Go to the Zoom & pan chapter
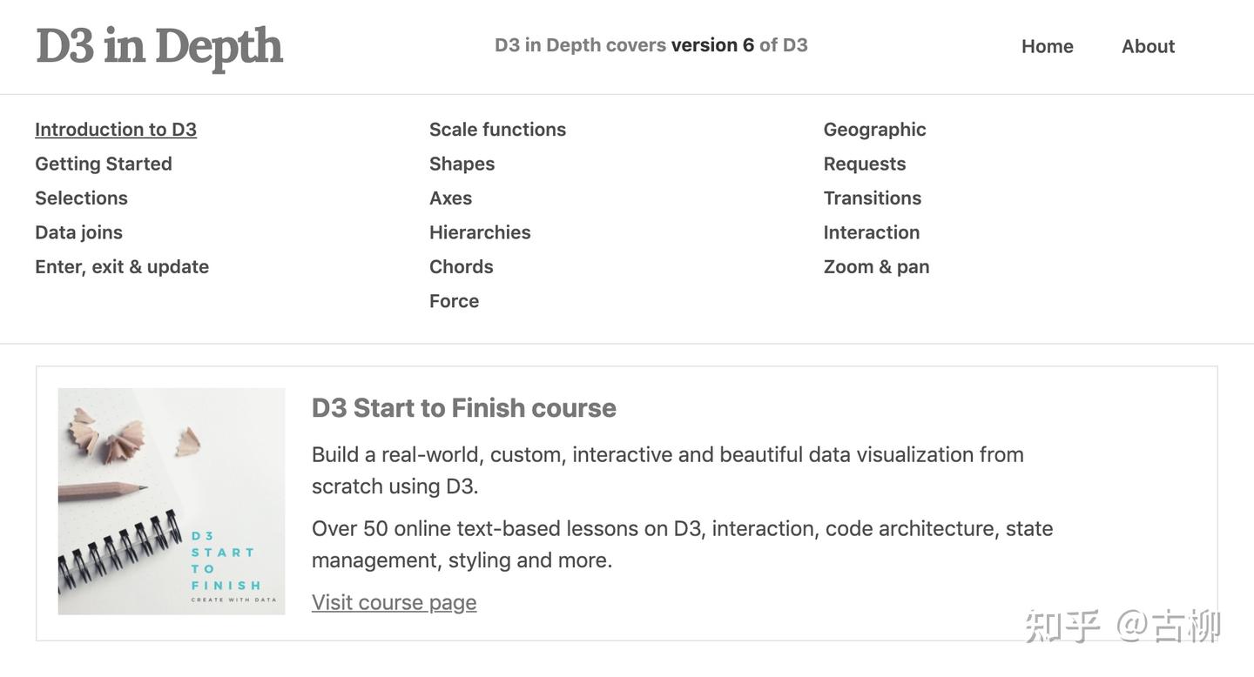 [x=876, y=267]
